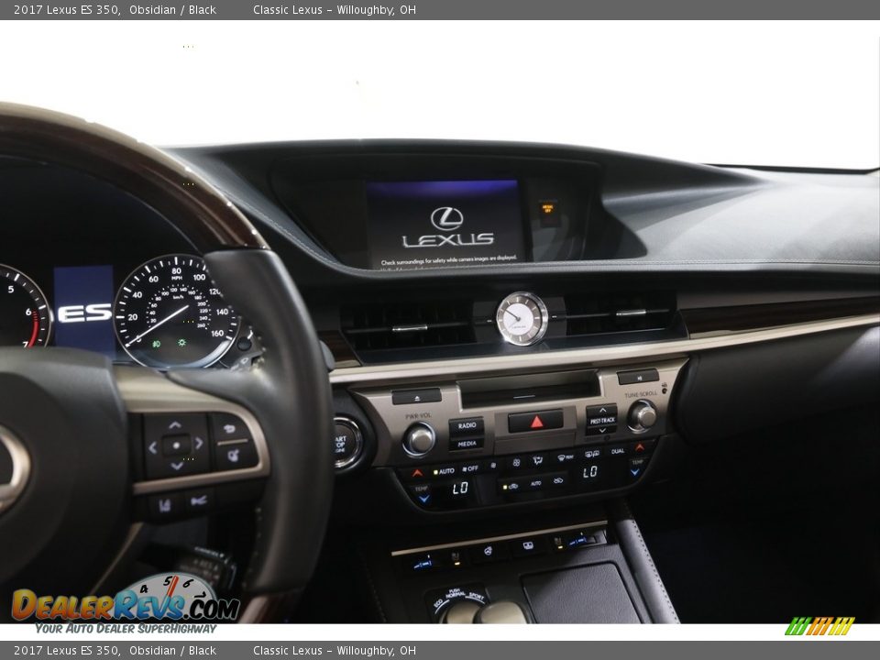Tap the steering wheel up arrow

pyautogui.click(x=175, y=424)
